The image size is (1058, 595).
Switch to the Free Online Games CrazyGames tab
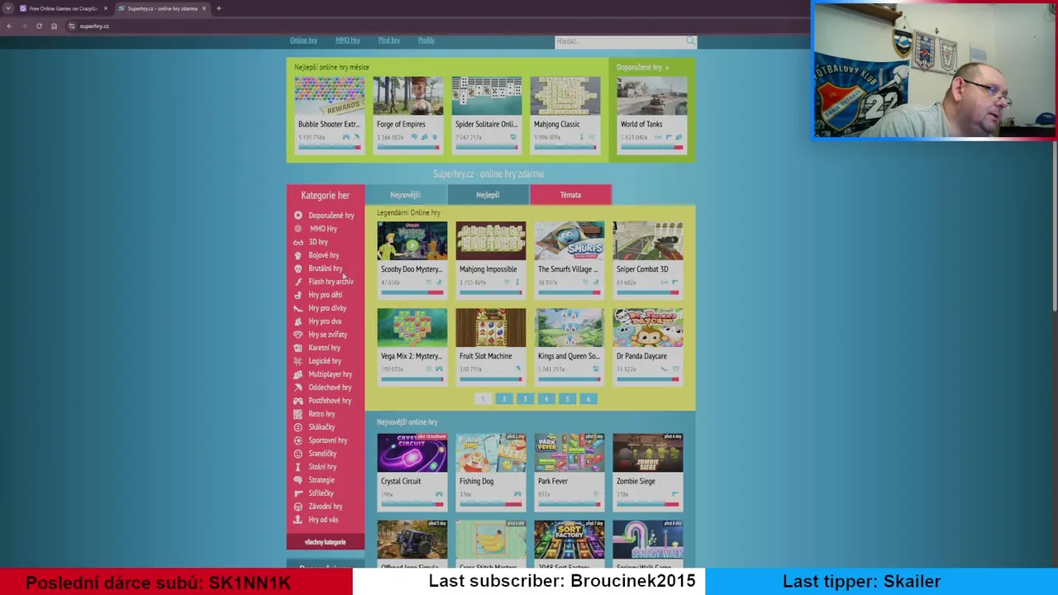[x=63, y=8]
